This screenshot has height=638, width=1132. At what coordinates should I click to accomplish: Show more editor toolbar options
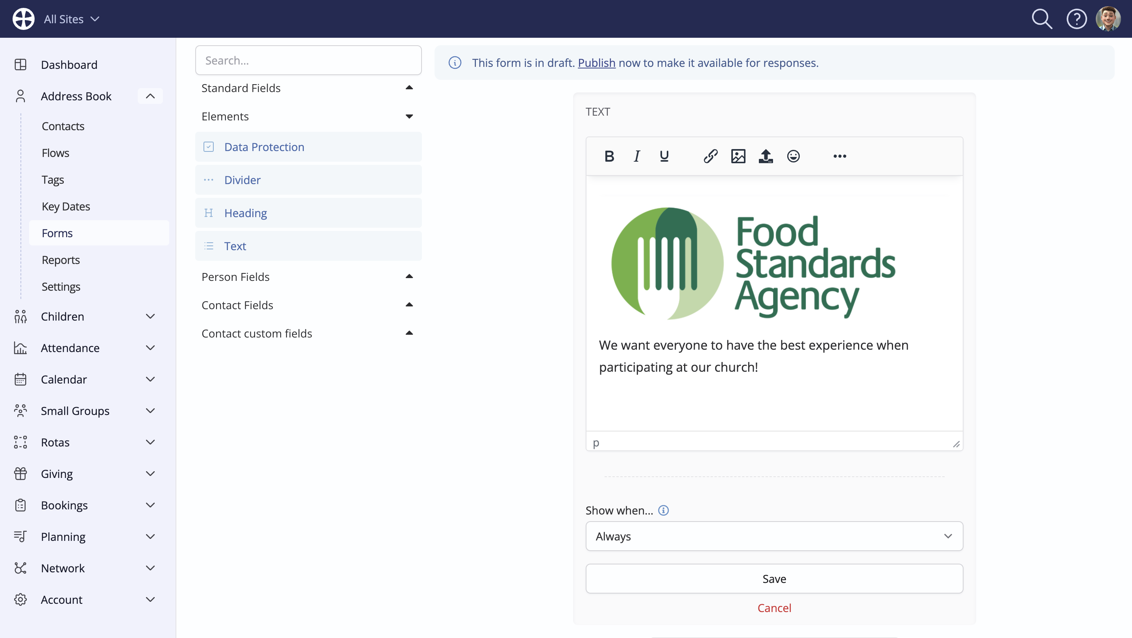tap(840, 156)
